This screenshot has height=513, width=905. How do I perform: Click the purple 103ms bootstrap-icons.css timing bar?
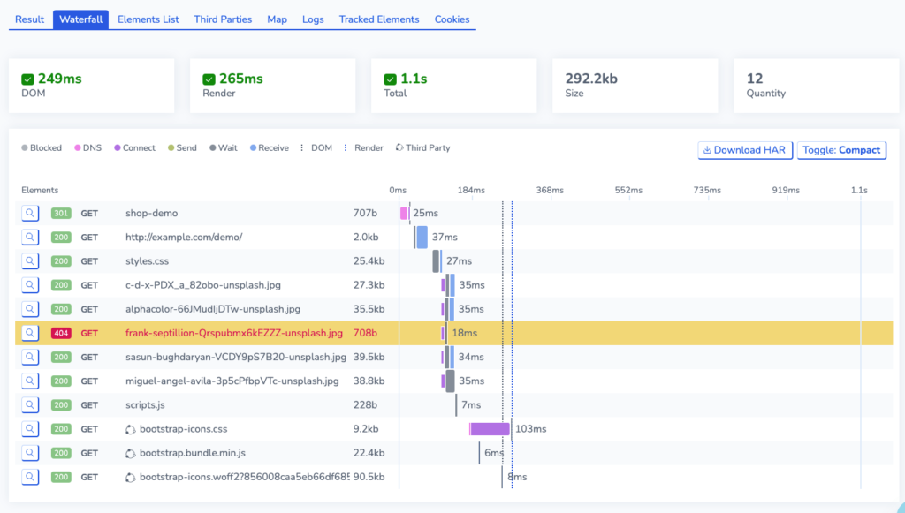coord(490,429)
